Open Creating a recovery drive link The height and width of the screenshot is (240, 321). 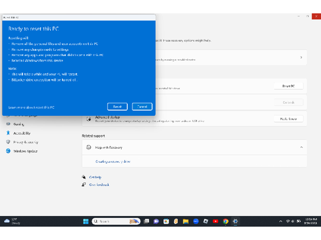[113, 161]
